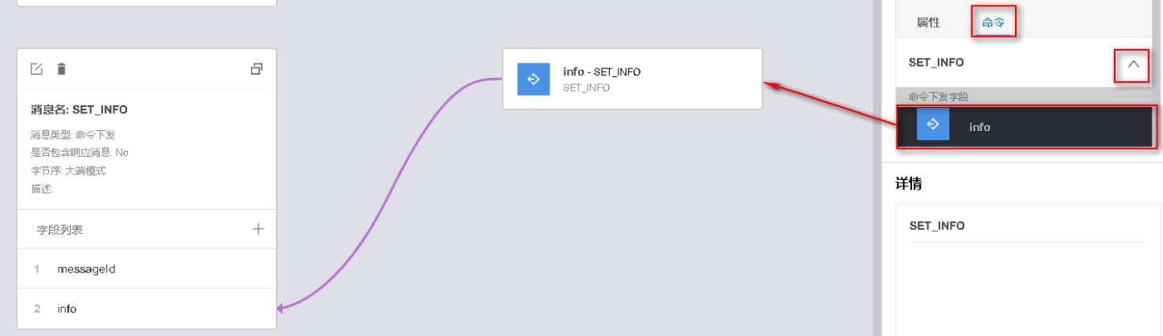Add a field with the plus icon
The image size is (1163, 336).
pyautogui.click(x=258, y=229)
